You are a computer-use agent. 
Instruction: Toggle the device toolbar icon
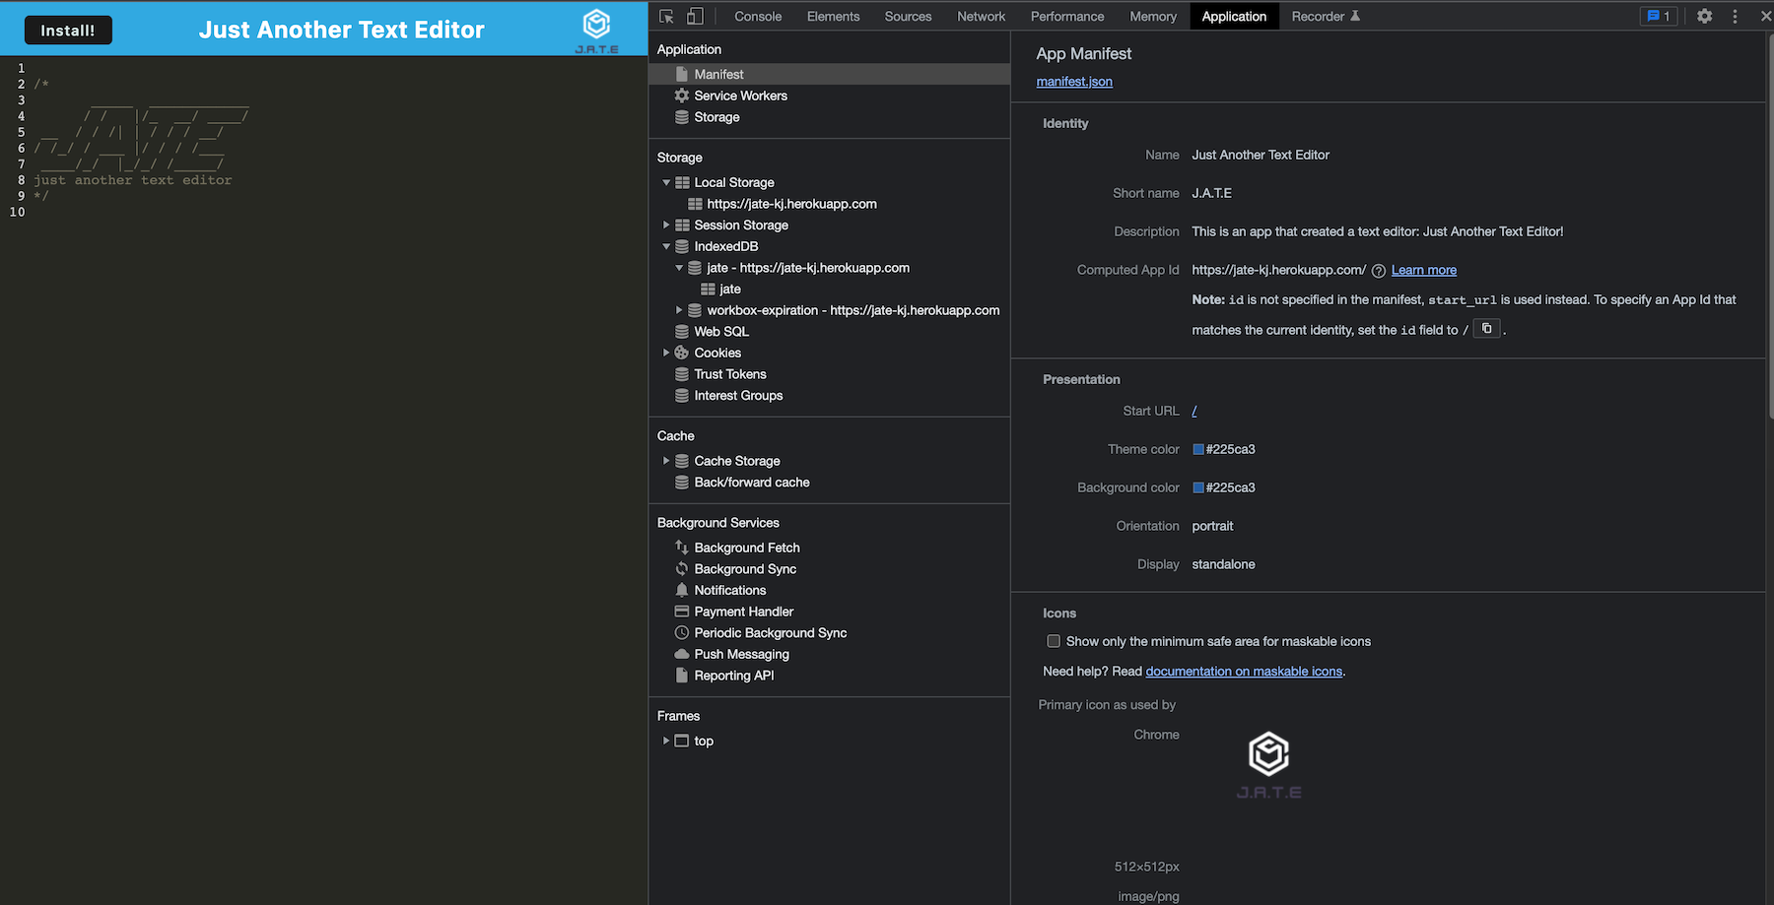point(695,16)
